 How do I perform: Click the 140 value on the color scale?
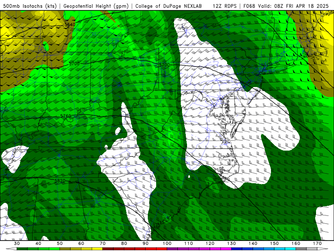pyautogui.click(x=253, y=243)
